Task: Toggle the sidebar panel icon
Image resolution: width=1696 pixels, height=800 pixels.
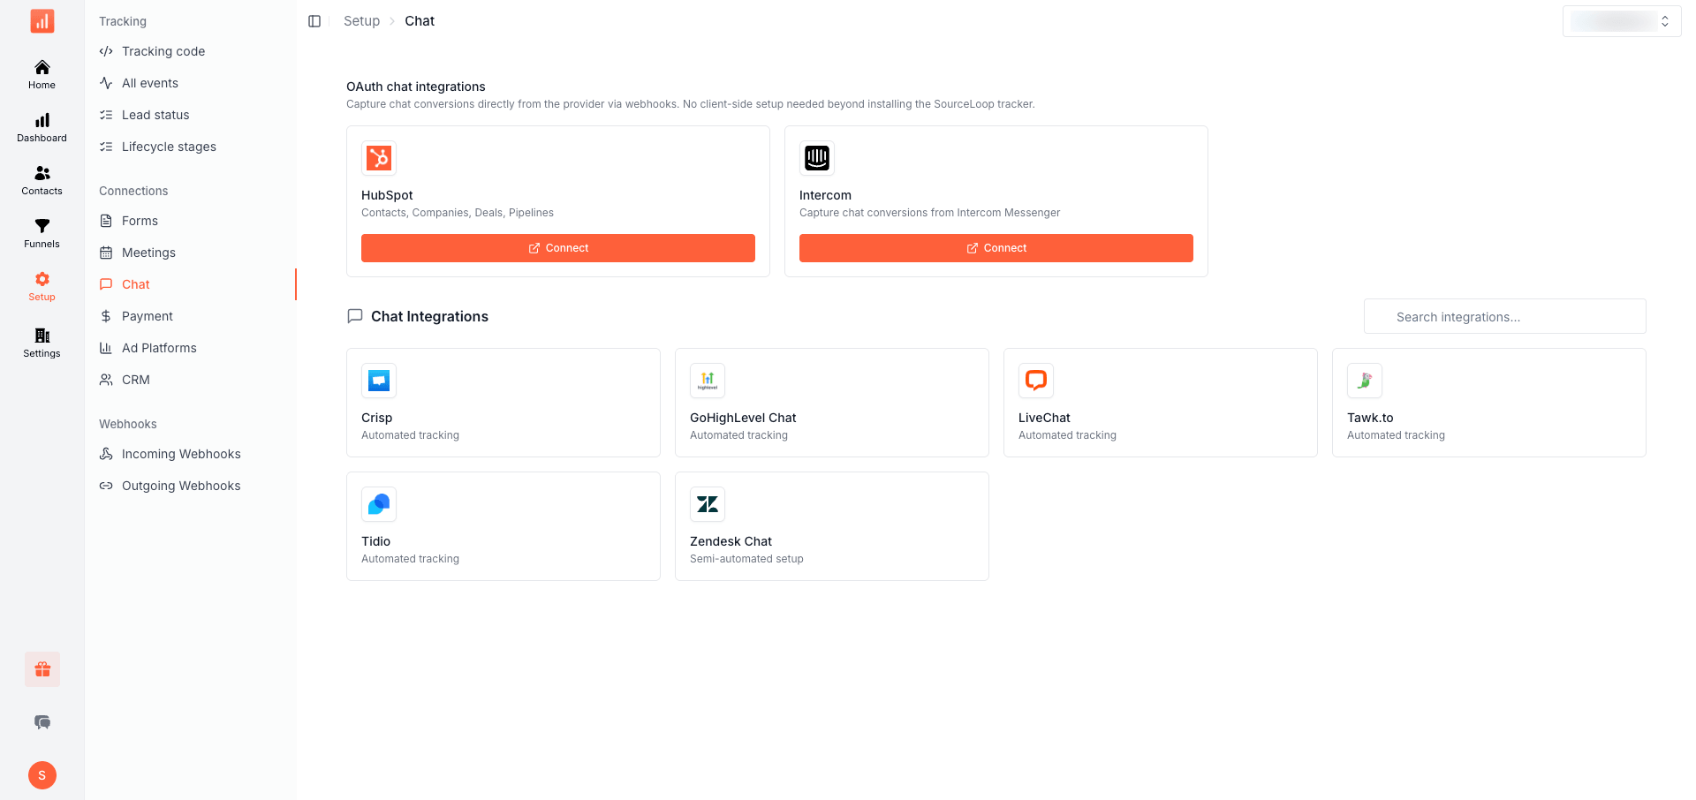Action: click(314, 21)
